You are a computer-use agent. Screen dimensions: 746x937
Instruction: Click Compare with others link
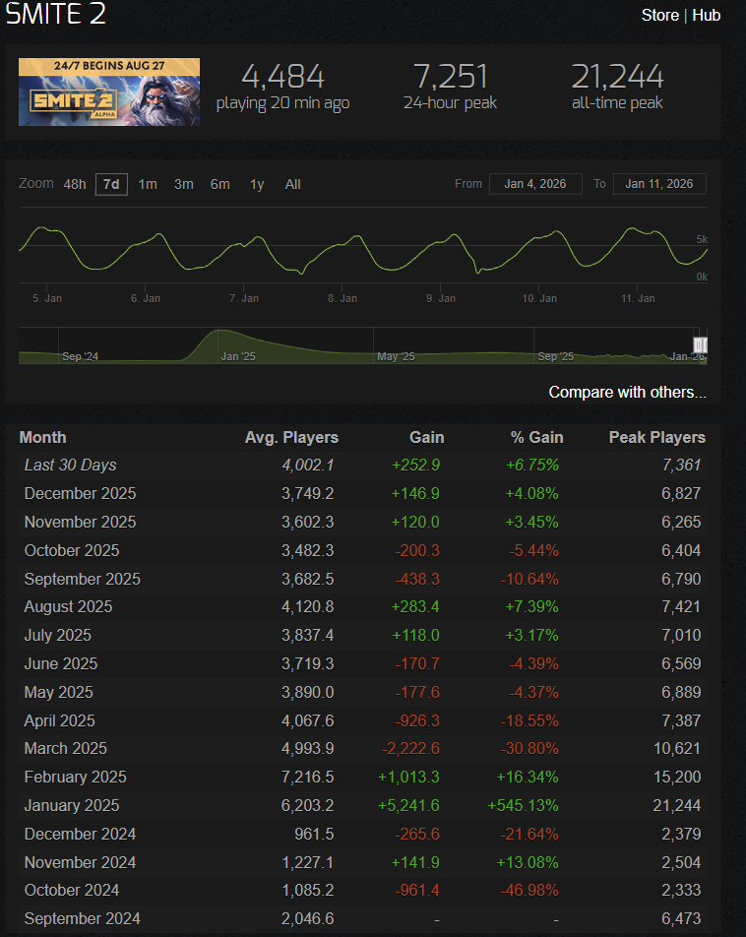click(627, 392)
